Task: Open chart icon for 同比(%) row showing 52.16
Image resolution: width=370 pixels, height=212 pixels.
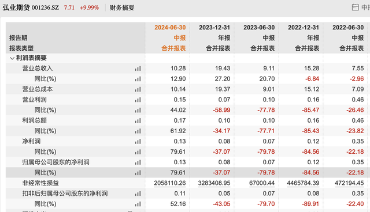Action: point(138,204)
